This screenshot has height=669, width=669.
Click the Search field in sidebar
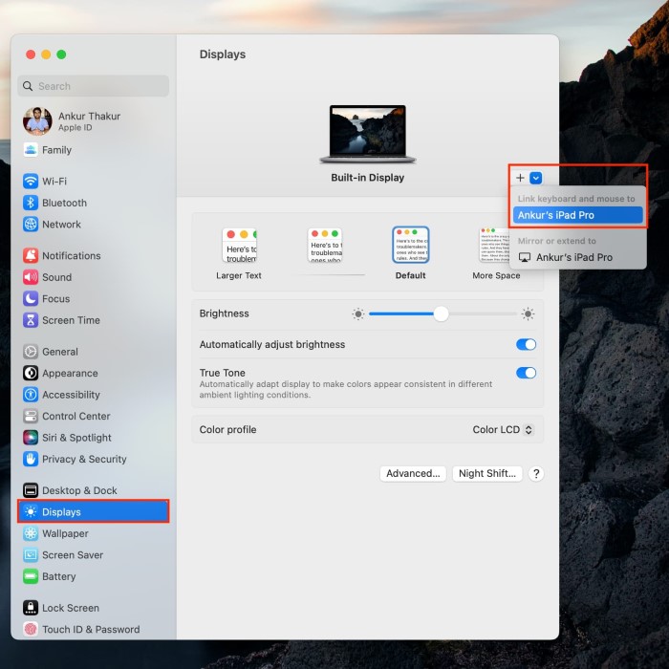(x=94, y=86)
